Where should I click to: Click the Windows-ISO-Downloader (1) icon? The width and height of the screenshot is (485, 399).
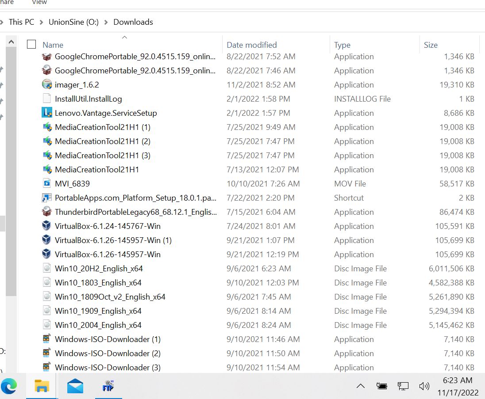pos(47,339)
